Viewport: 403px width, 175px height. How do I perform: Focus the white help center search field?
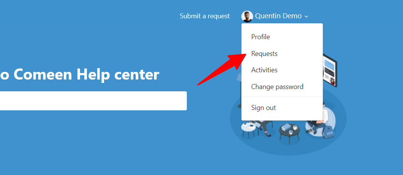(93, 101)
